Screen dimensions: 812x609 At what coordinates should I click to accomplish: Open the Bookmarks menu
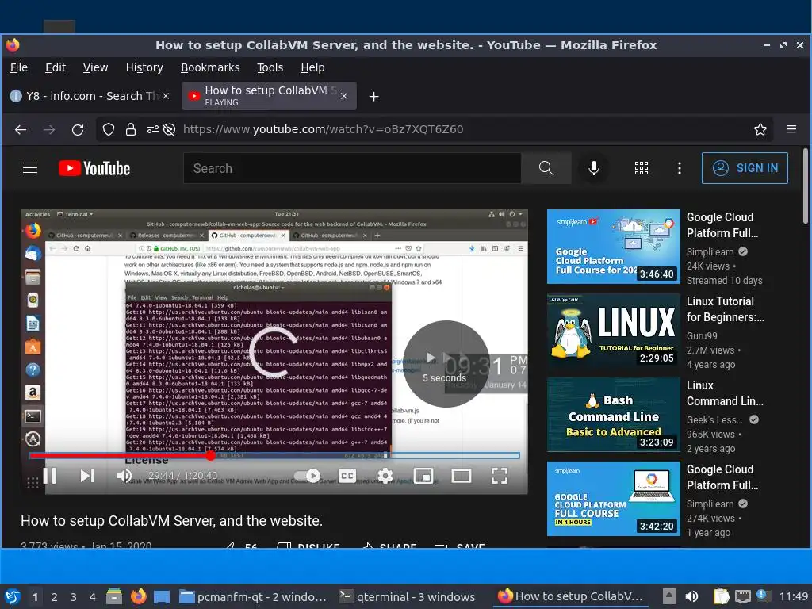pyautogui.click(x=210, y=67)
